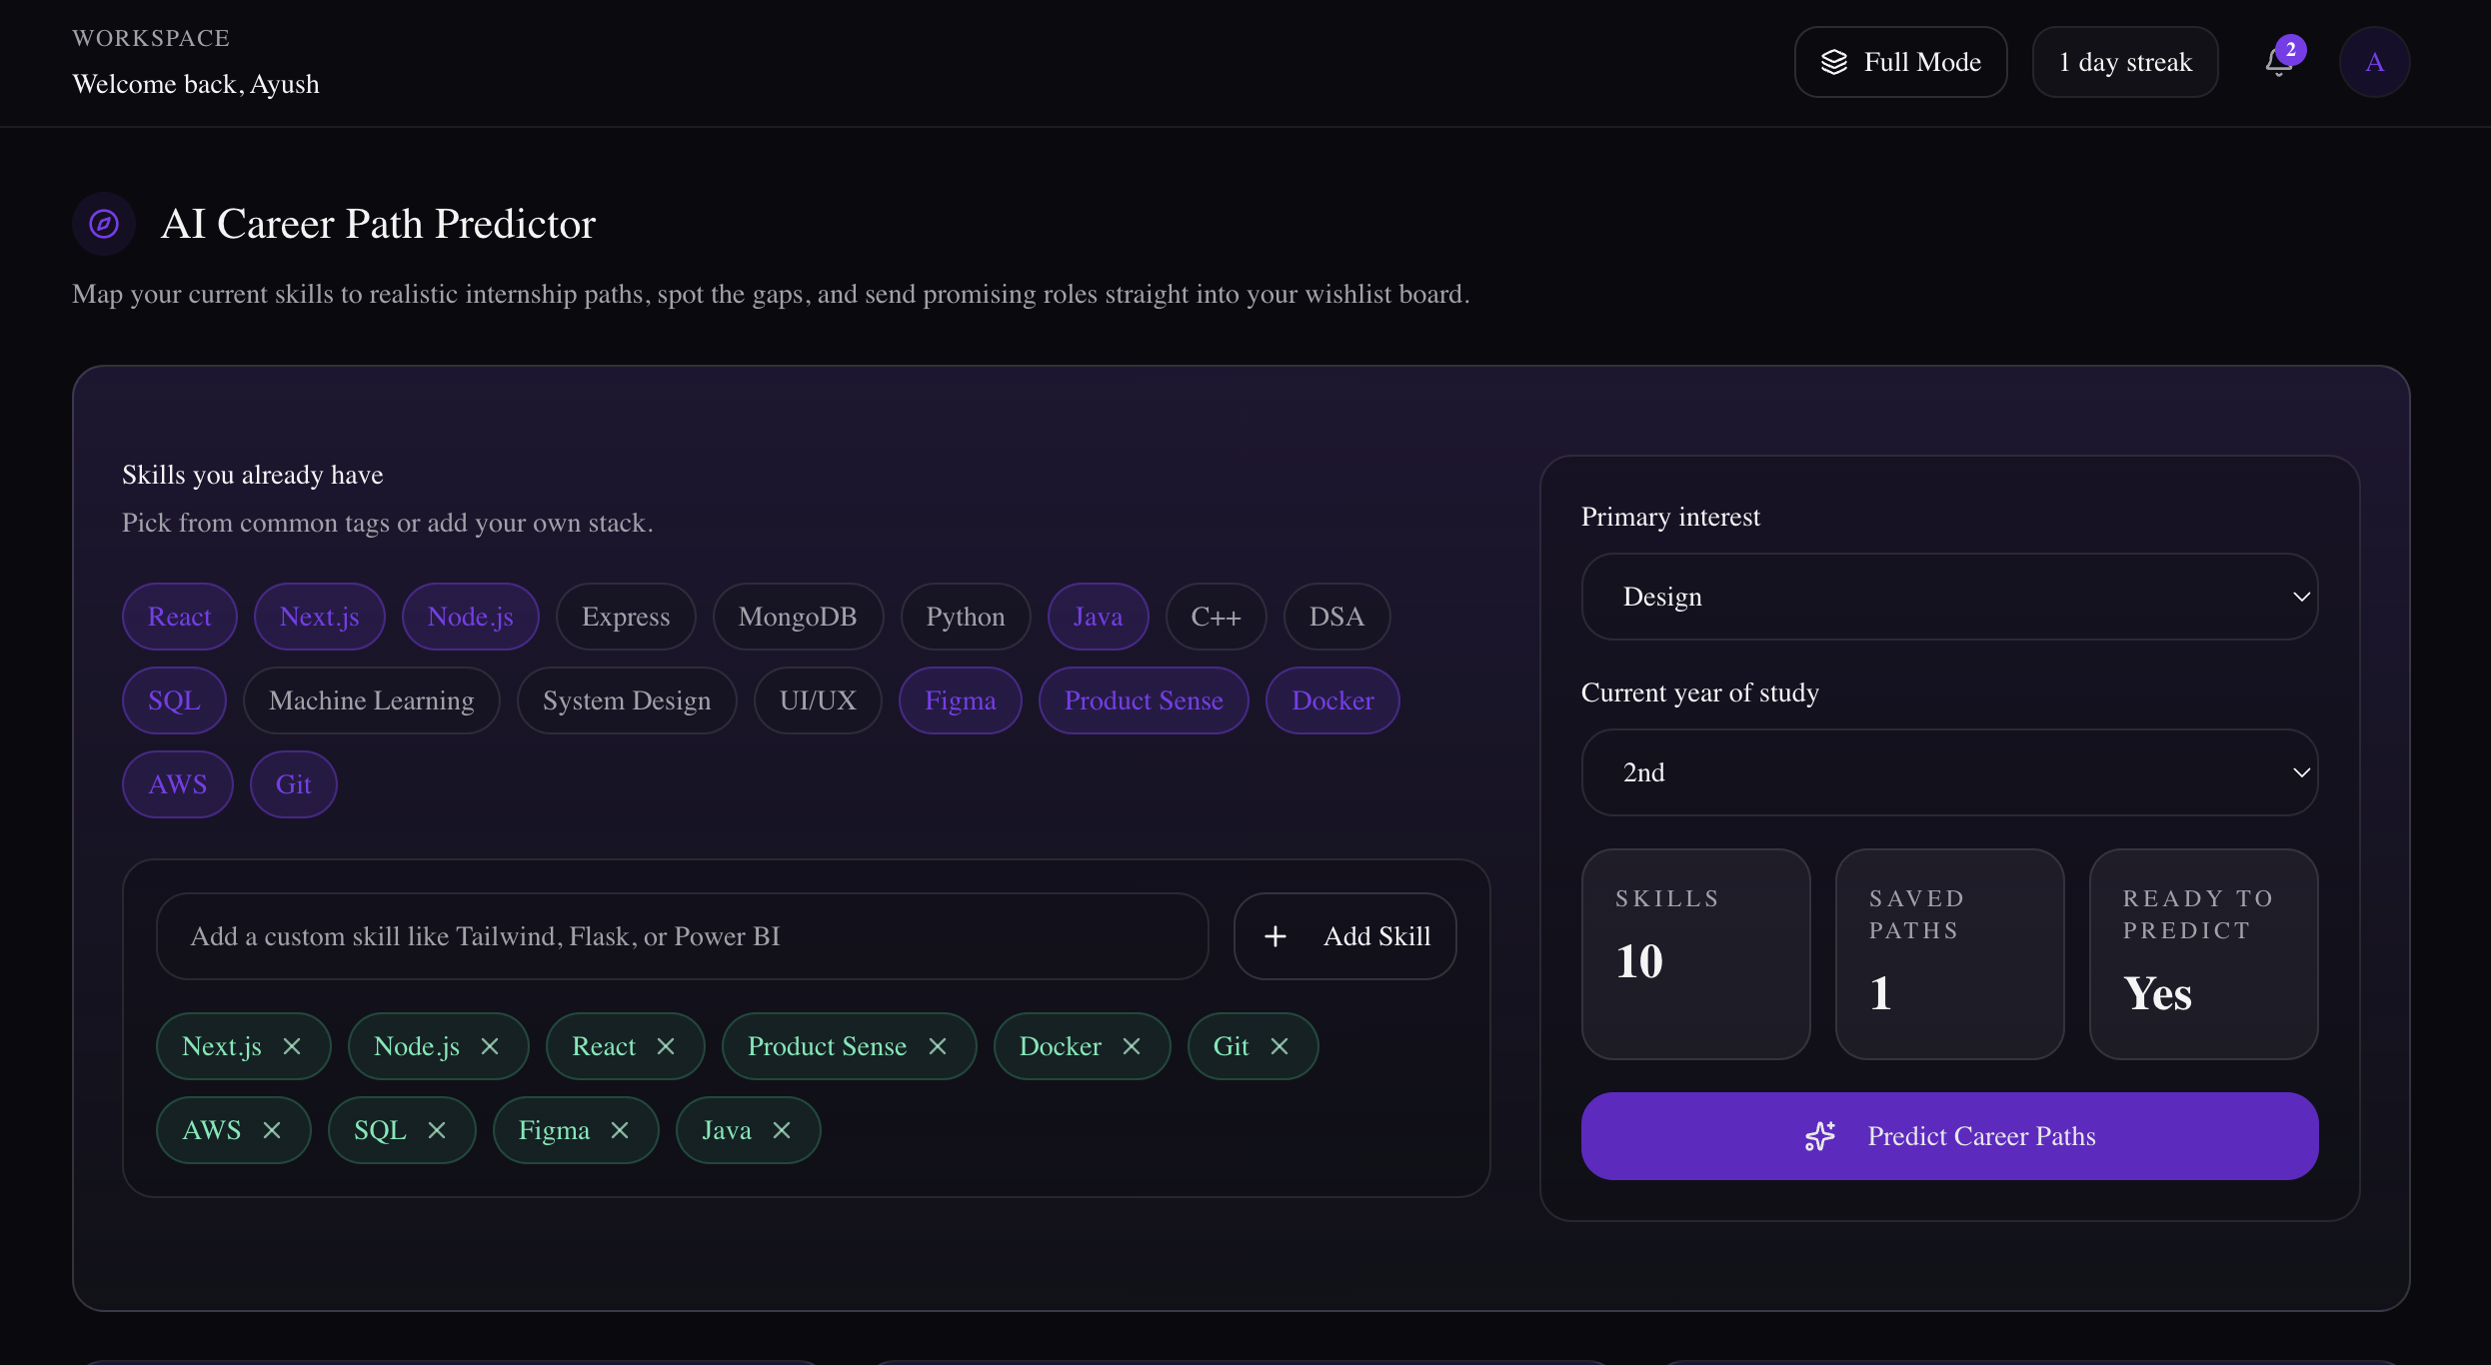
Task: Open the Primary interest dropdown
Action: [x=1949, y=597]
